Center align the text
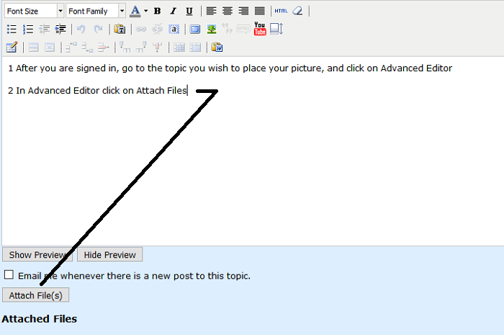Viewport: 504px width, 335px height. click(x=227, y=11)
